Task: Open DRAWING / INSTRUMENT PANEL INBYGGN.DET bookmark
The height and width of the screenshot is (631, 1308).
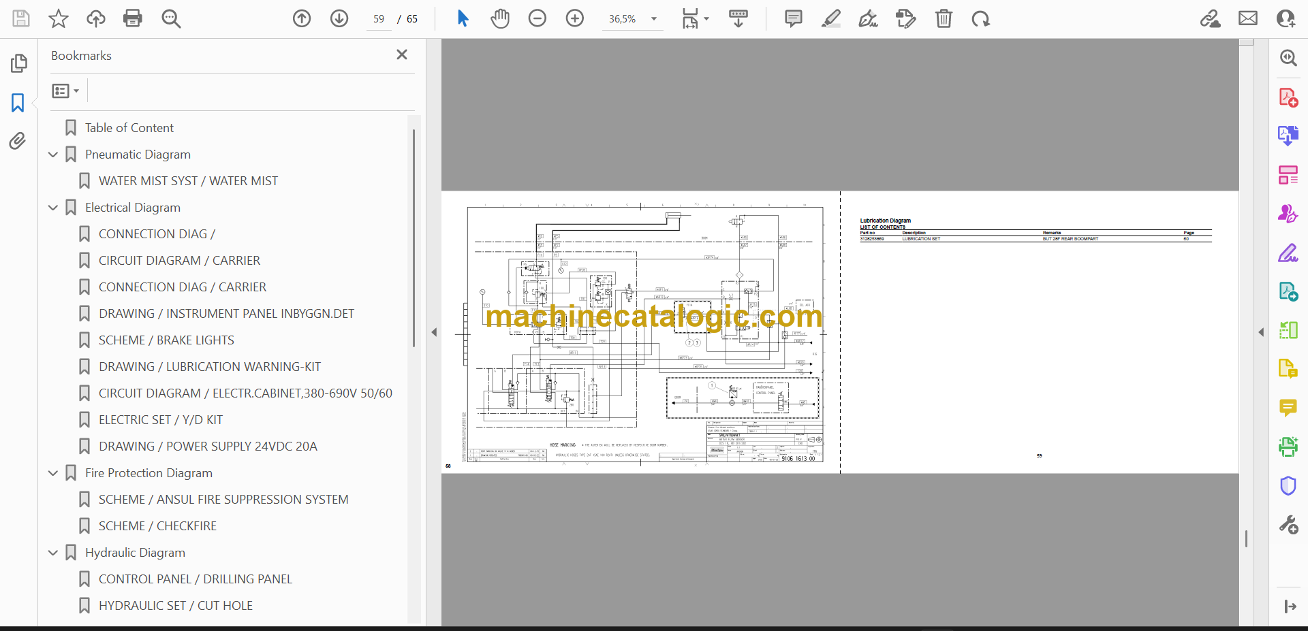Action: [x=226, y=314]
